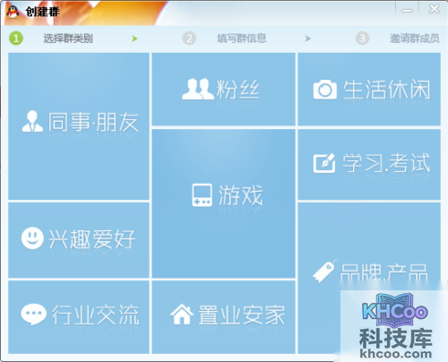Choose the 置业安家 category label
The height and width of the screenshot is (362, 448).
(242, 315)
